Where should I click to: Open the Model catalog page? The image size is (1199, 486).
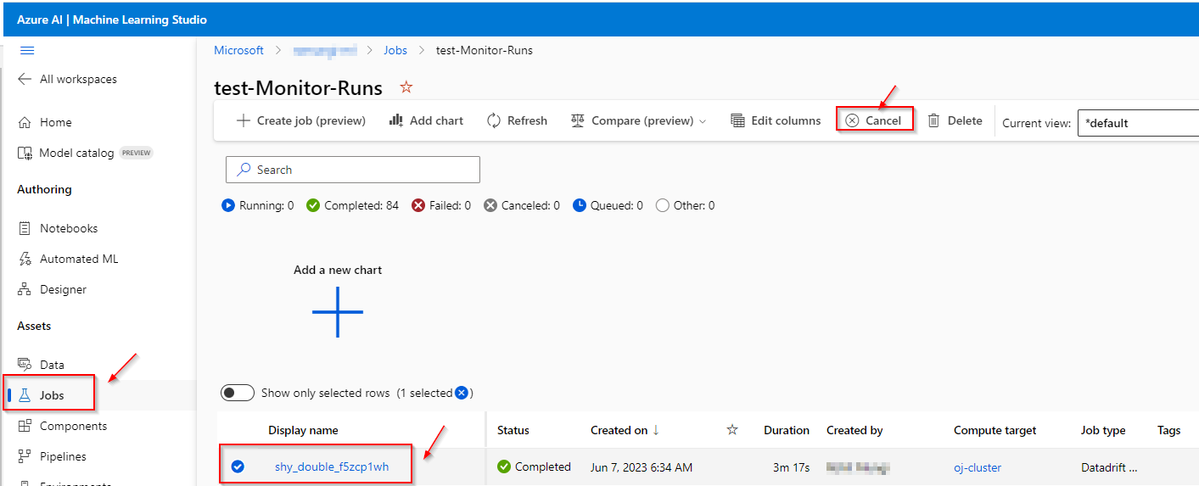[85, 153]
